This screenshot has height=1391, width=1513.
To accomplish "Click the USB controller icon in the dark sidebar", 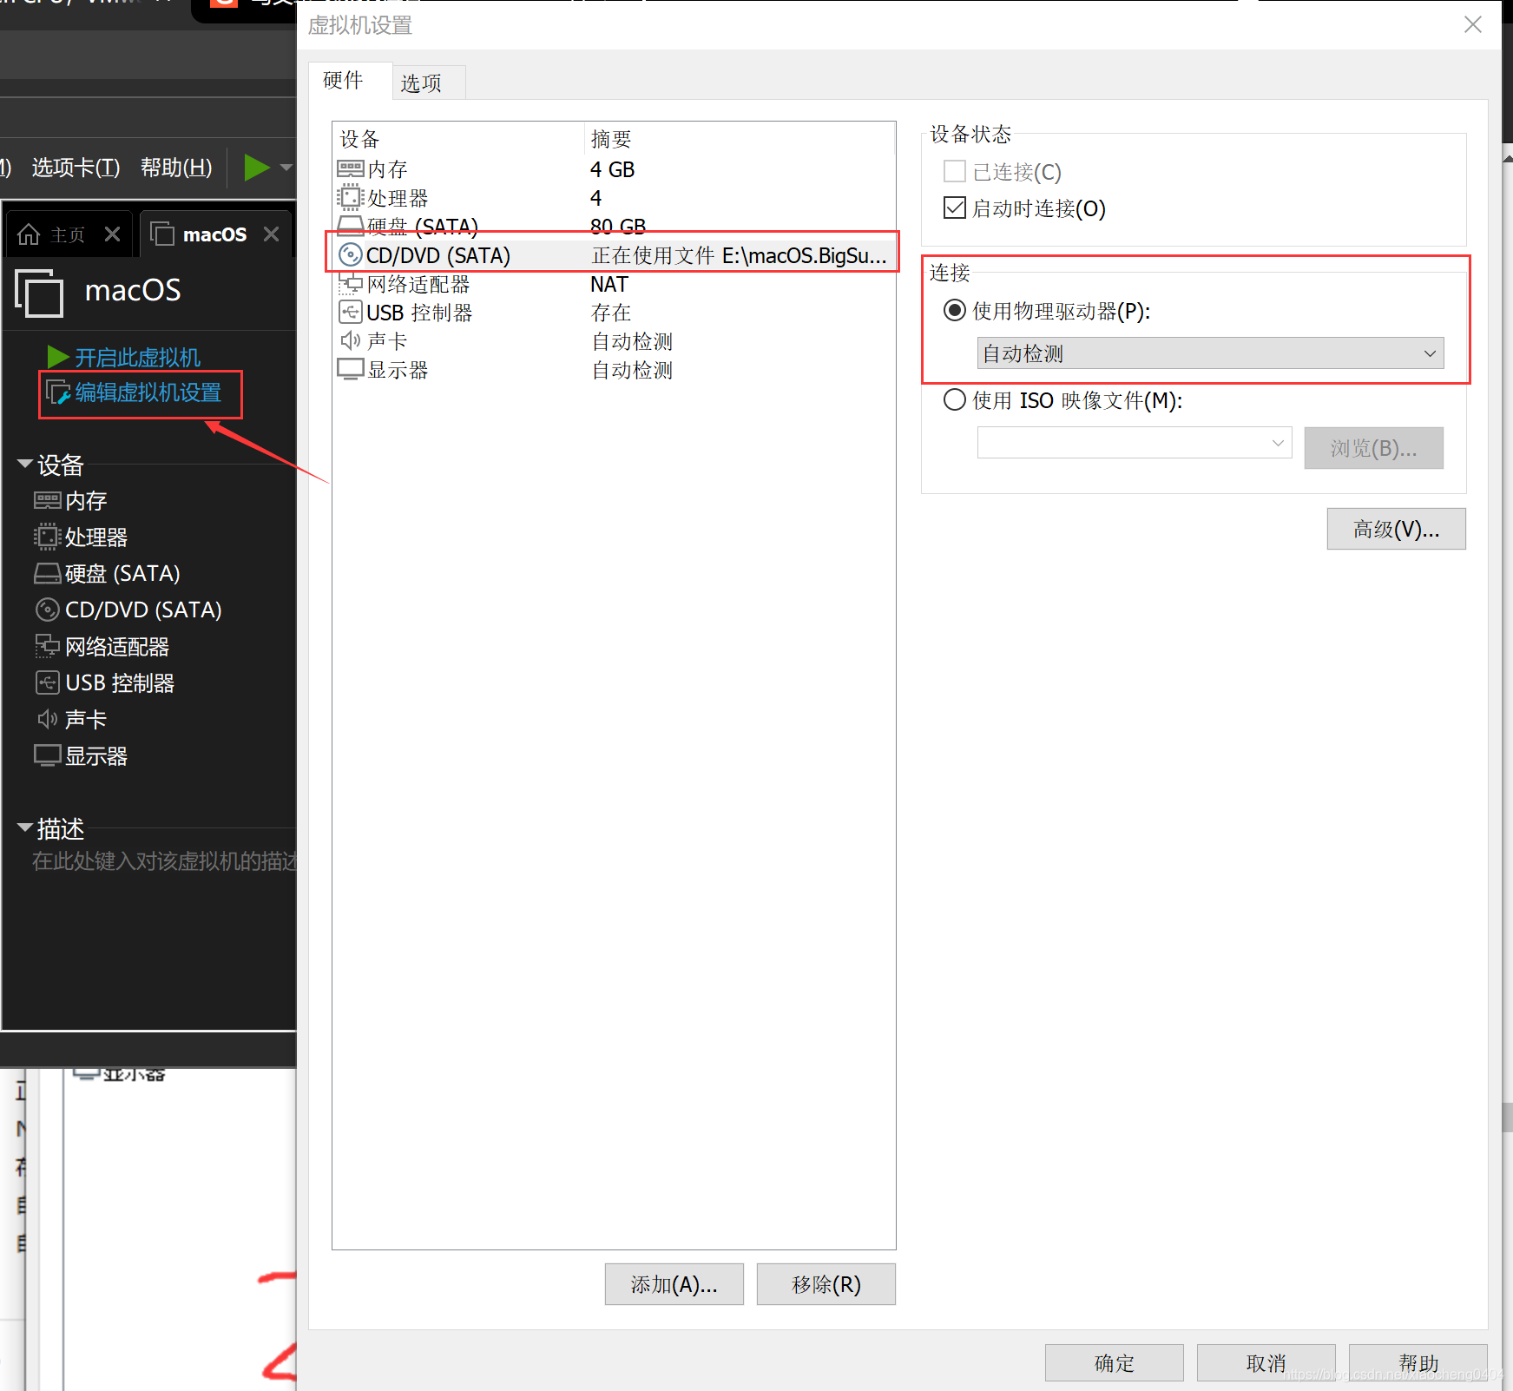I will pyautogui.click(x=47, y=683).
